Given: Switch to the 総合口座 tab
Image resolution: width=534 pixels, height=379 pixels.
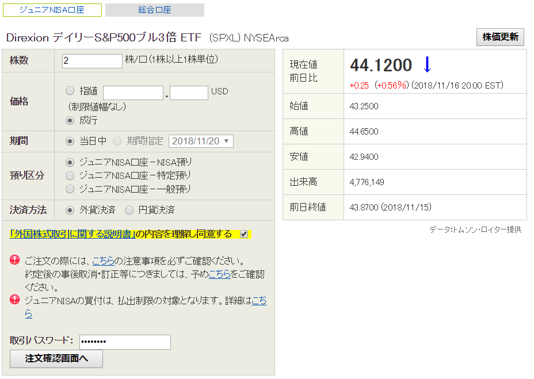Looking at the screenshot, I should pyautogui.click(x=155, y=10).
